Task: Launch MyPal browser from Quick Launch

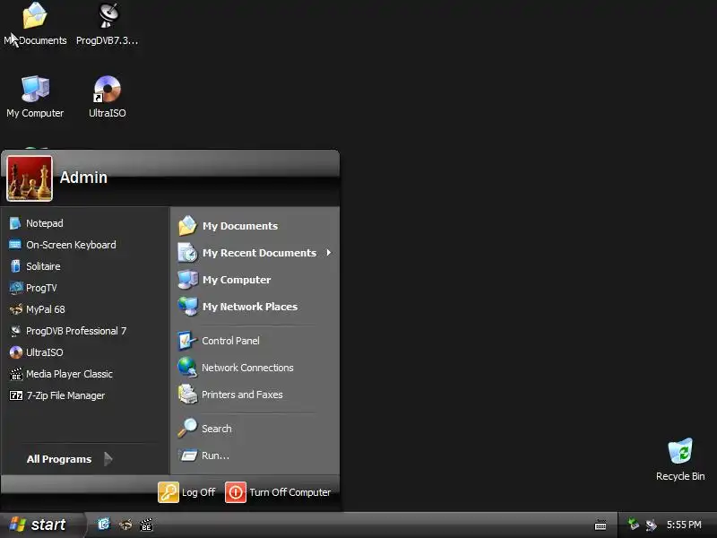Action: (x=125, y=525)
